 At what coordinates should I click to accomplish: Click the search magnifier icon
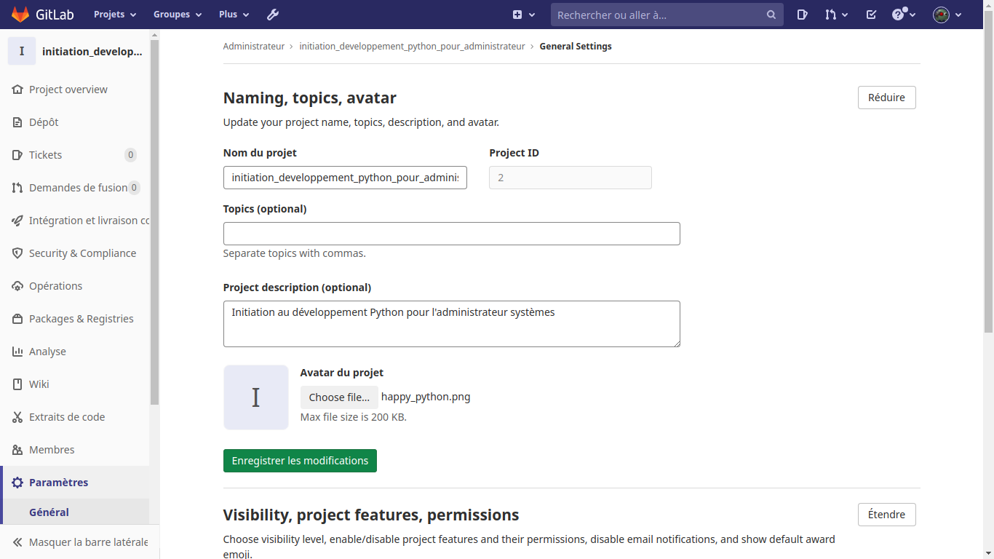click(771, 15)
